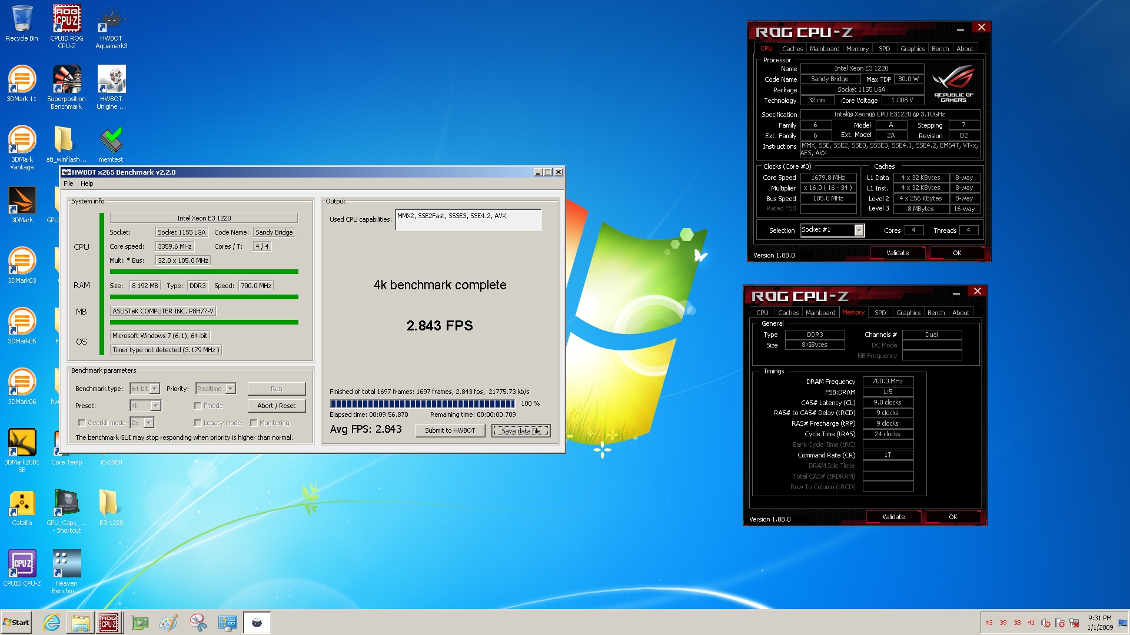Viewport: 1130px width, 635px height.
Task: Expand the Socket #1 selection dropdown
Action: pyautogui.click(x=859, y=230)
